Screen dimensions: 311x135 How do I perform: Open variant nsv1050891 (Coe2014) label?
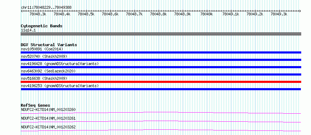[x=42, y=49]
